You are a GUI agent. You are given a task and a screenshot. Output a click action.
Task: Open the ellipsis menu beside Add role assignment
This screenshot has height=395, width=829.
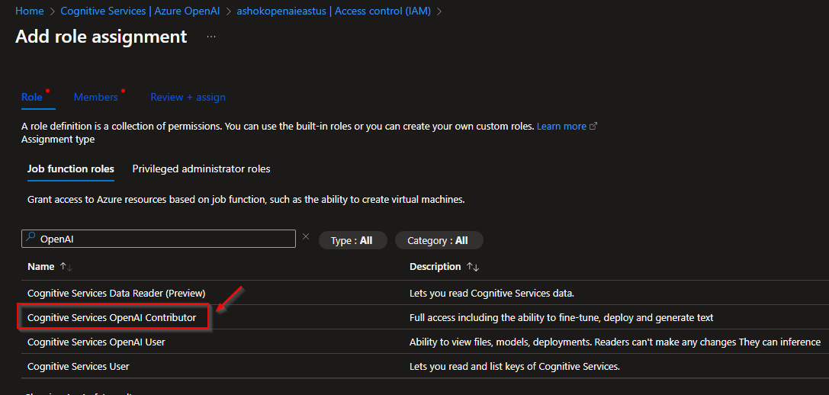211,37
